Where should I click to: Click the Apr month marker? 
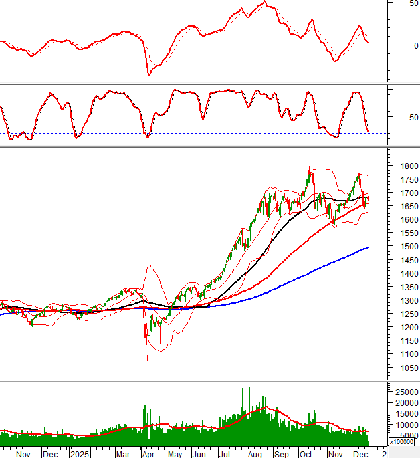pyautogui.click(x=148, y=453)
